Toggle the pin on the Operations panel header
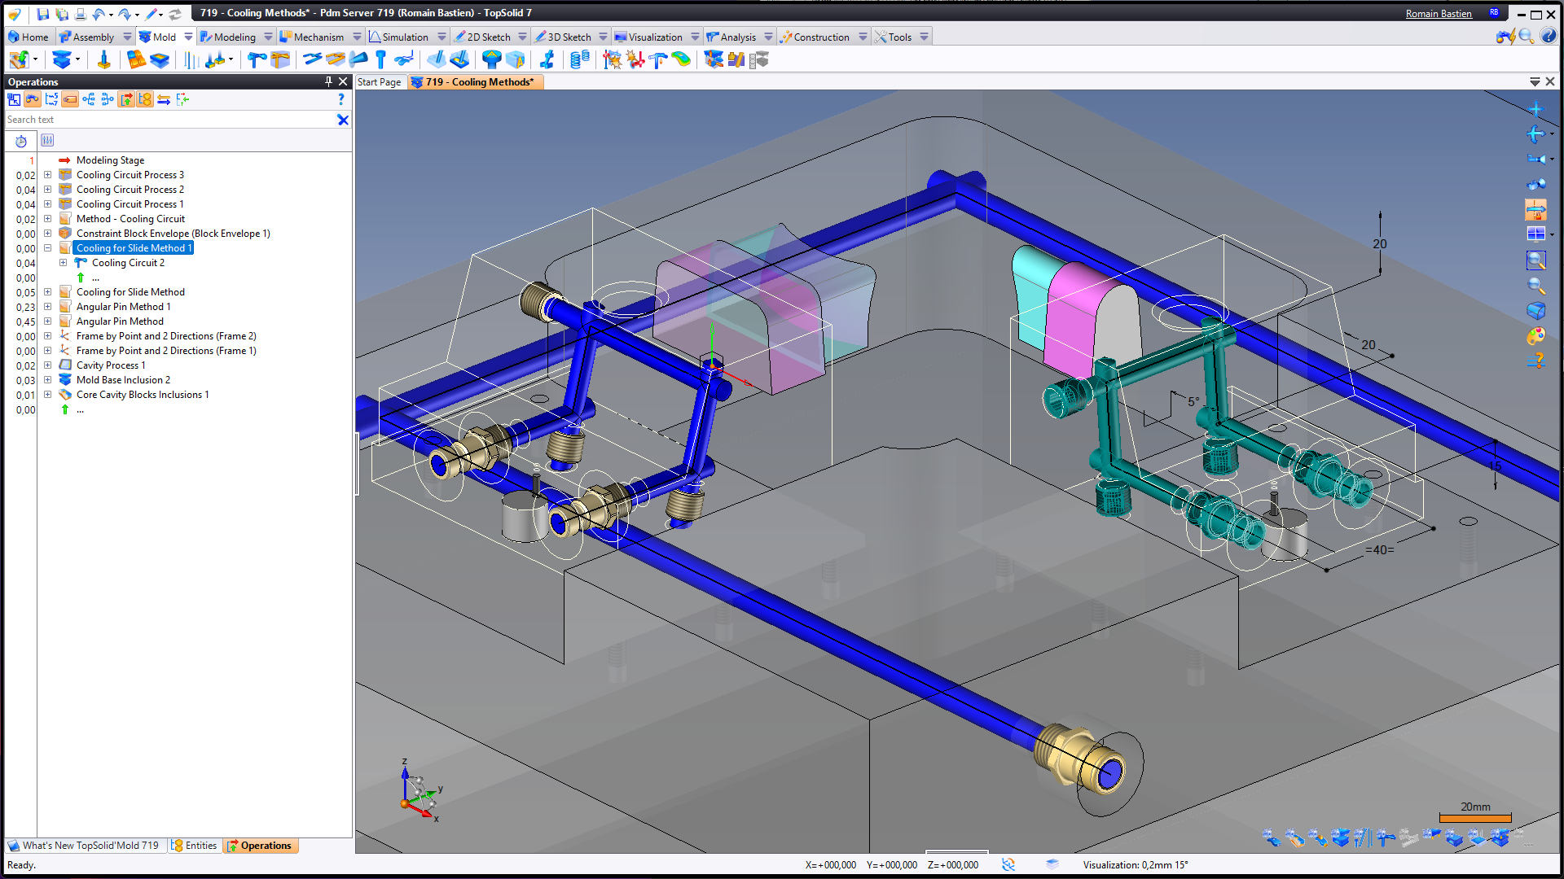 (328, 81)
